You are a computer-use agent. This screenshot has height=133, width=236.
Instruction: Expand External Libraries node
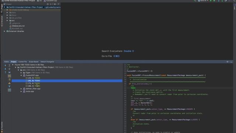pyautogui.click(x=4, y=31)
